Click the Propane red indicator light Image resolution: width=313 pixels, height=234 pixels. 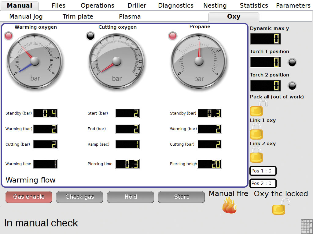pos(173,36)
